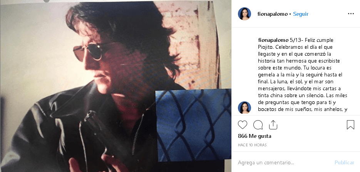View who liked via 866 Me gusta

[255, 136]
